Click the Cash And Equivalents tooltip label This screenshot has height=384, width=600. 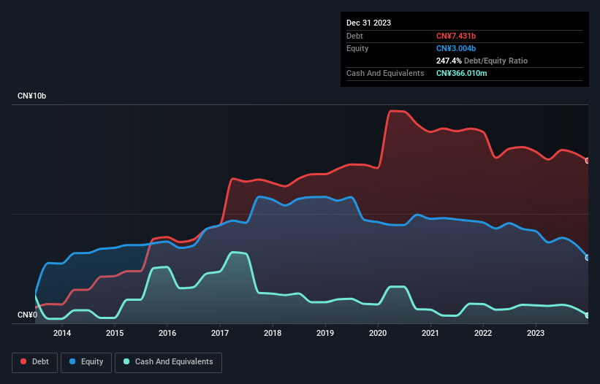385,73
